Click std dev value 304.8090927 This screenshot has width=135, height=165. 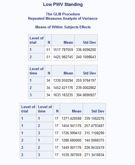coord(86,95)
